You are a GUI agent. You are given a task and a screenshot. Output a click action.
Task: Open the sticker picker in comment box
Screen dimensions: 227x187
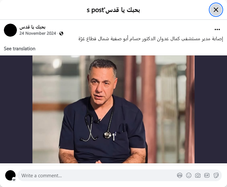coord(216,175)
